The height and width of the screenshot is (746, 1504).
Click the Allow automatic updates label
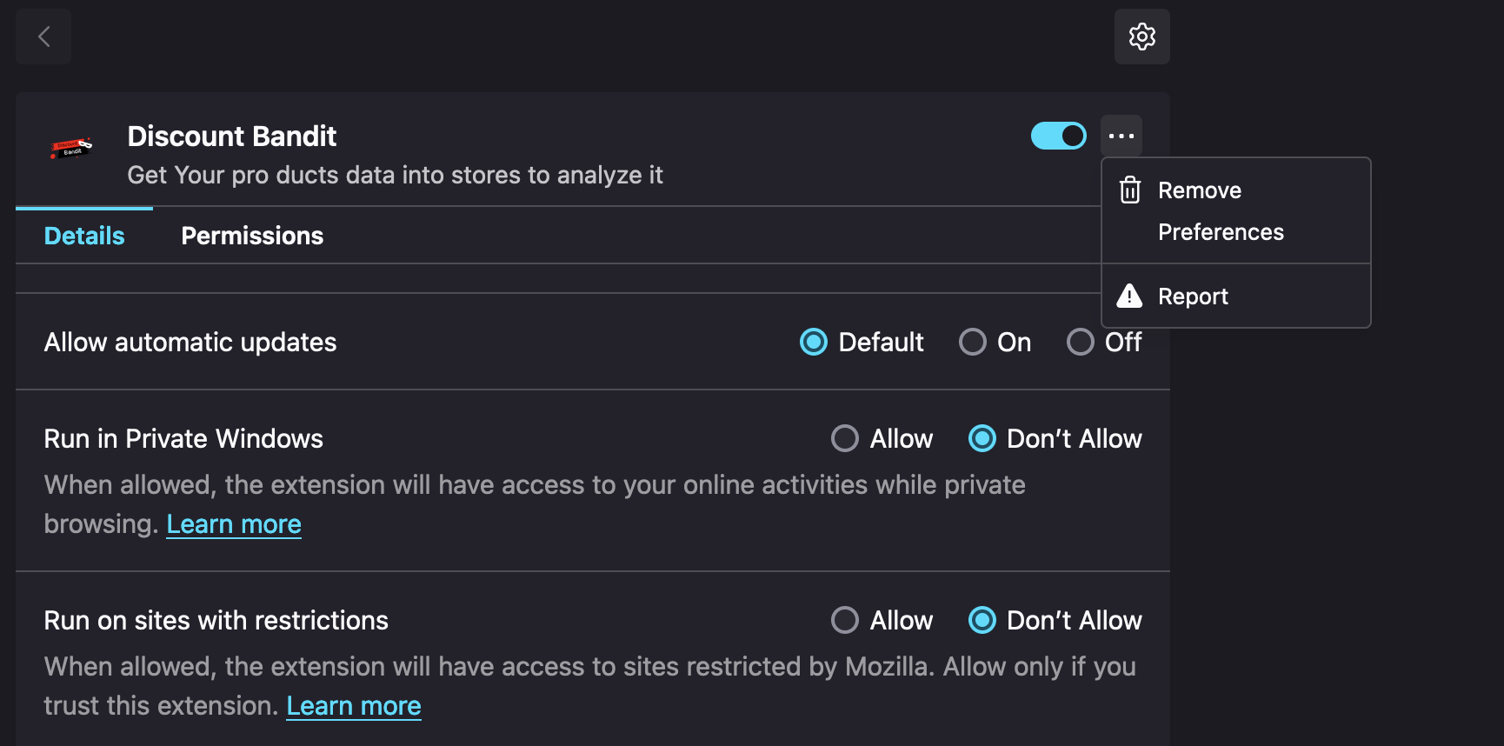point(190,343)
